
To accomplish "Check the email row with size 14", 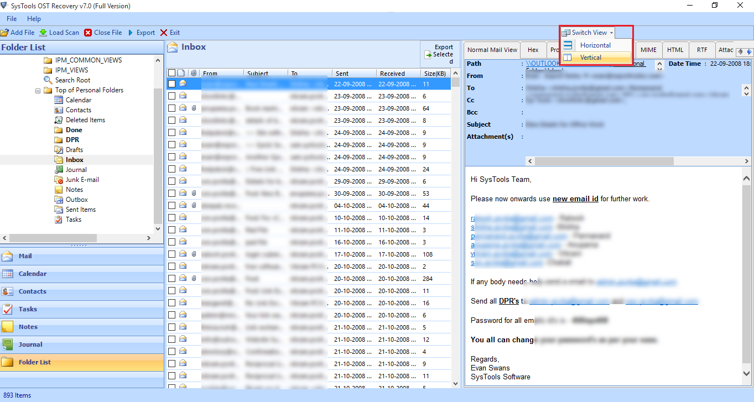I will coord(171,218).
